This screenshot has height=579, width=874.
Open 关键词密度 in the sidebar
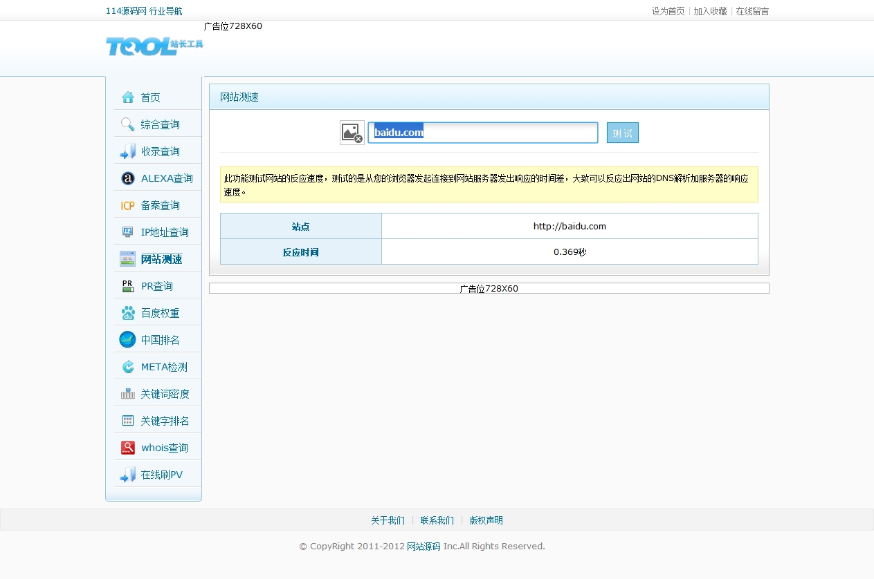(165, 394)
